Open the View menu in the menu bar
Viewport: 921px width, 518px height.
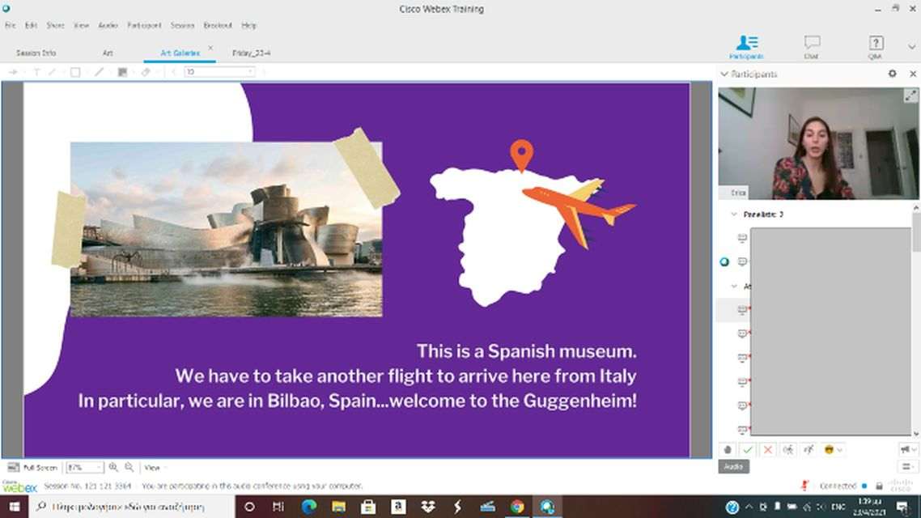coord(81,25)
